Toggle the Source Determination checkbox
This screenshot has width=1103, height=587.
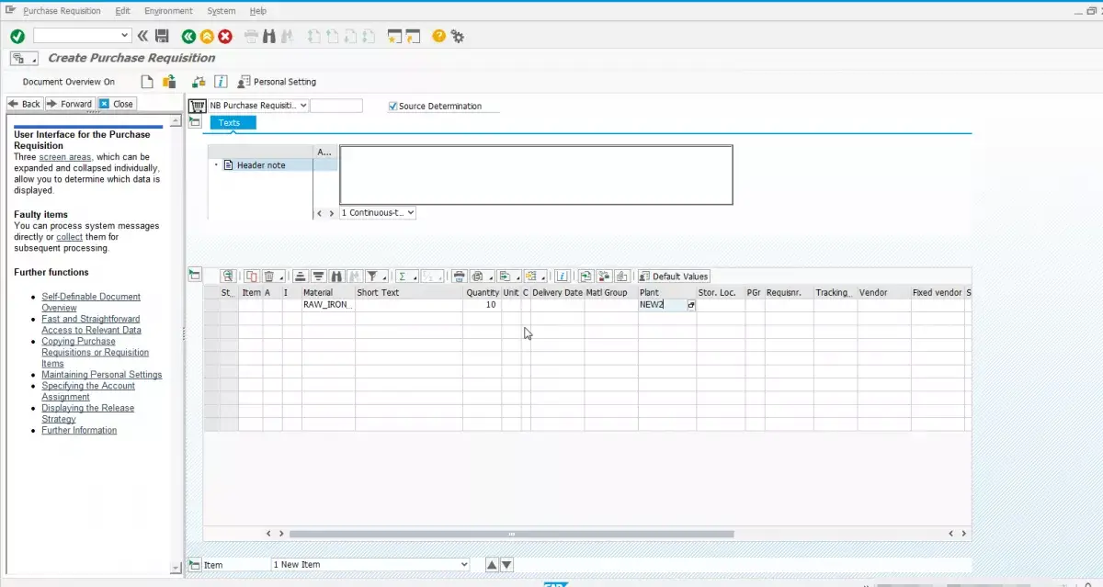pyautogui.click(x=394, y=106)
